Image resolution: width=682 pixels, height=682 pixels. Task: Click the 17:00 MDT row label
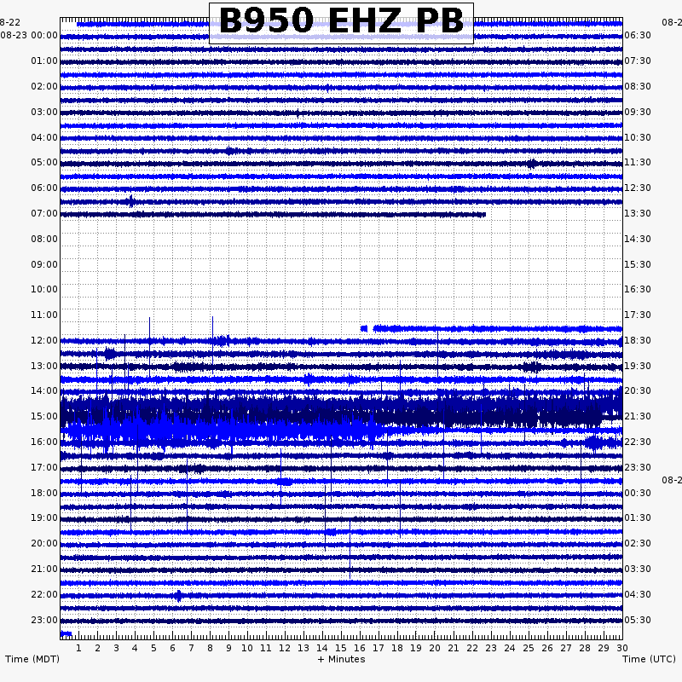tap(44, 467)
